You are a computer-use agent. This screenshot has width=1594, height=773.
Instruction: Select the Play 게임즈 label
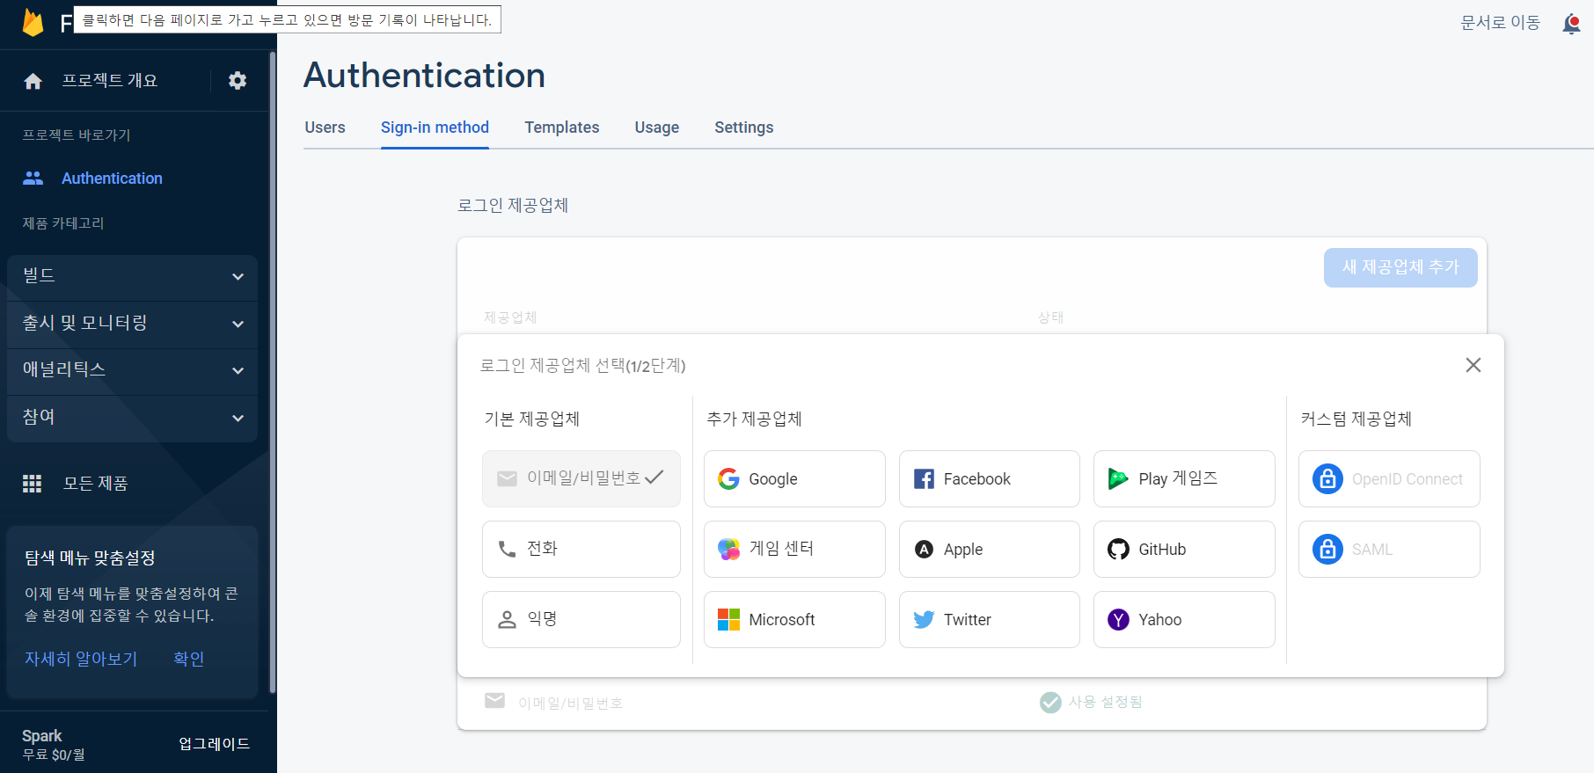click(x=1178, y=478)
